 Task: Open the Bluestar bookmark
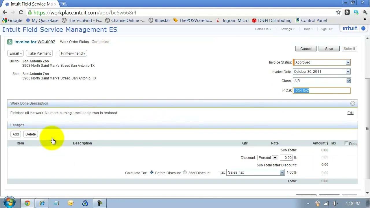coord(159,21)
